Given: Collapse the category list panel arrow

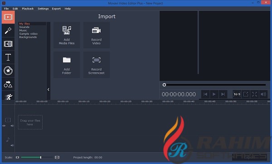Looking at the screenshot, I should tap(49, 89).
